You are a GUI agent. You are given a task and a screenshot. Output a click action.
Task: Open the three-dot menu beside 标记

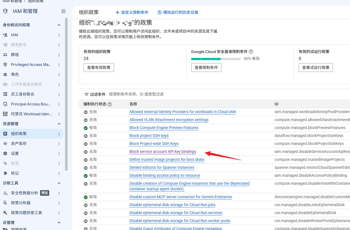[x=59, y=173]
